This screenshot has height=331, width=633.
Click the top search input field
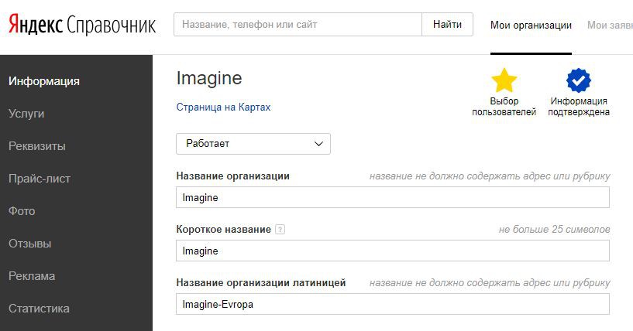click(298, 25)
